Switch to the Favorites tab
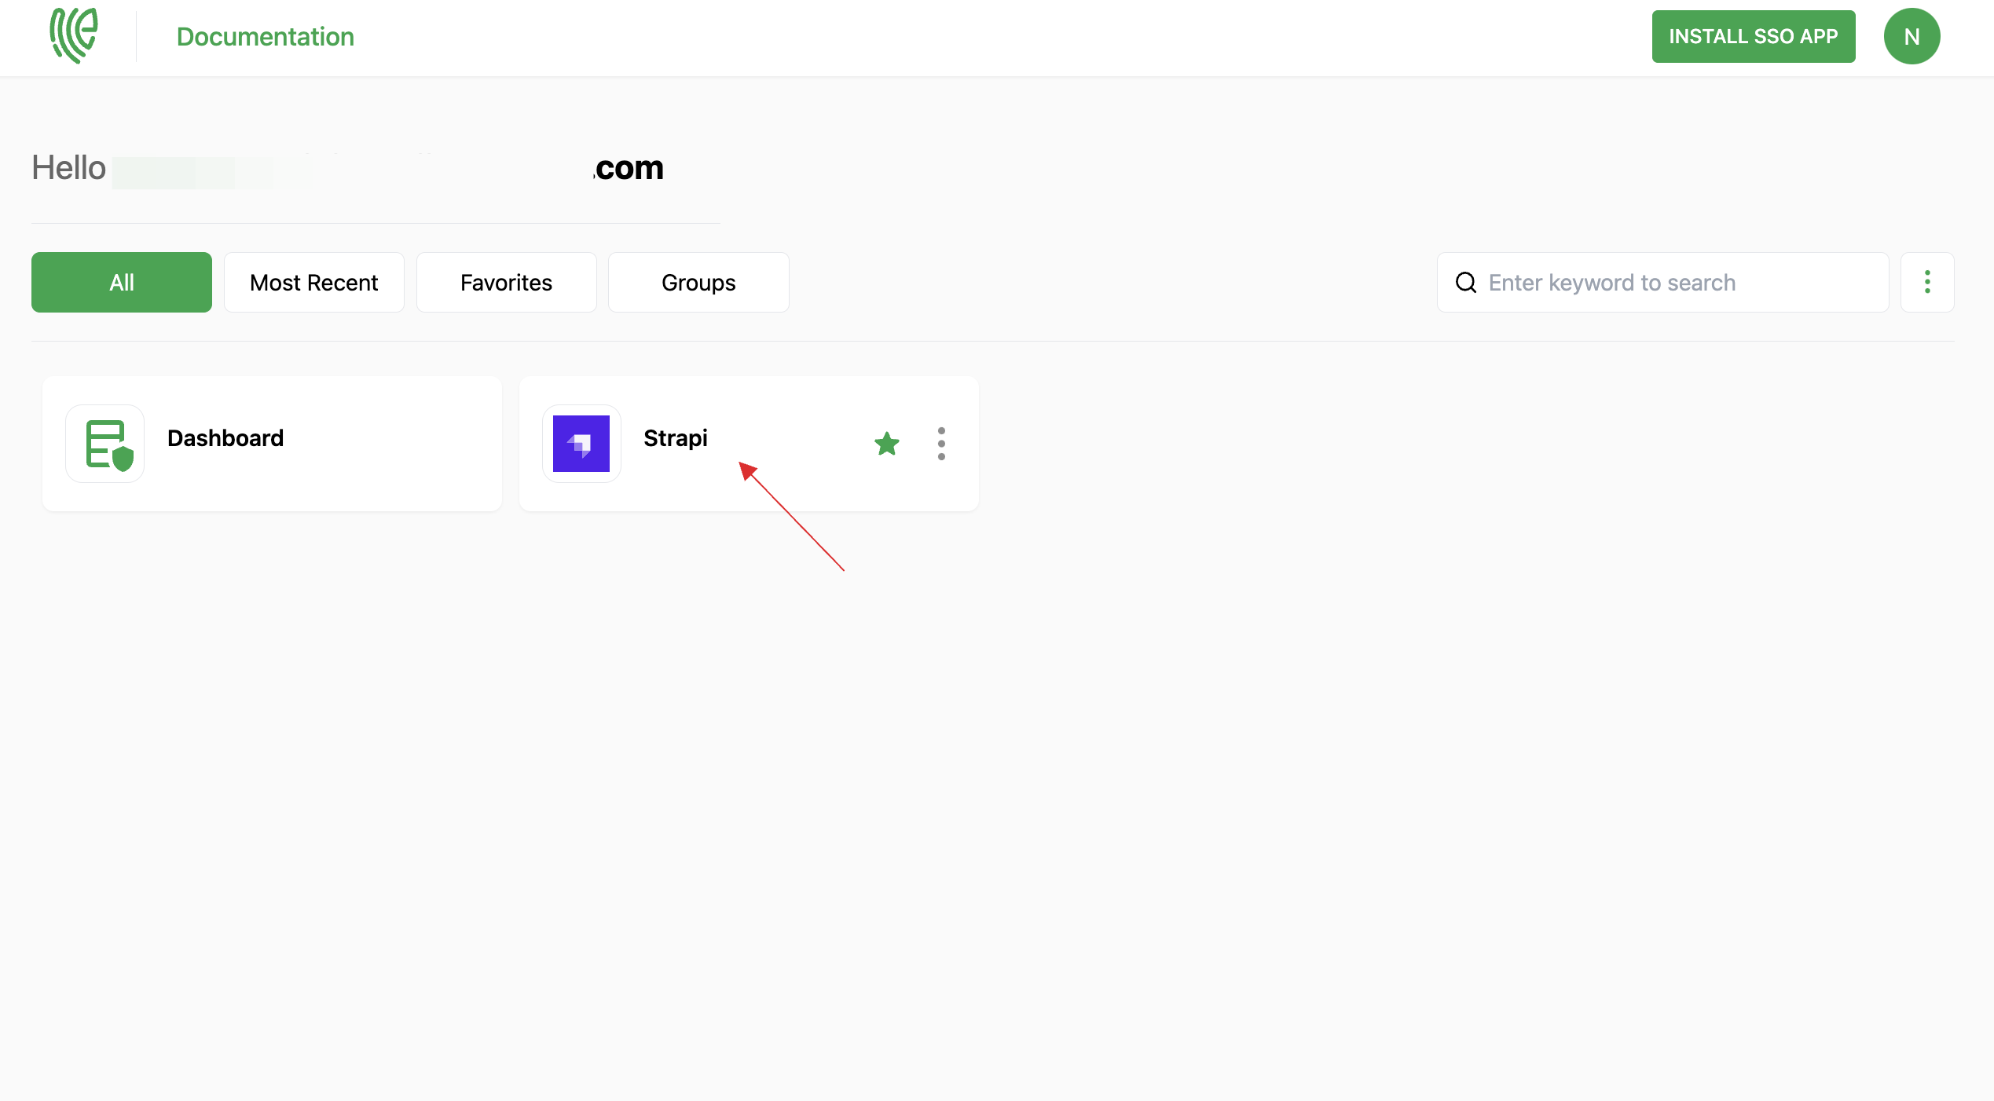 click(x=506, y=282)
